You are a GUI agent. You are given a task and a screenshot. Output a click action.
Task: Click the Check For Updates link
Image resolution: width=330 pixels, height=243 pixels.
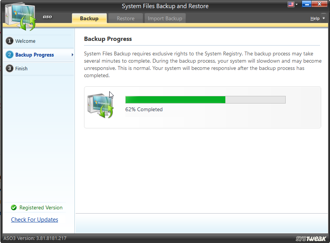(x=34, y=220)
